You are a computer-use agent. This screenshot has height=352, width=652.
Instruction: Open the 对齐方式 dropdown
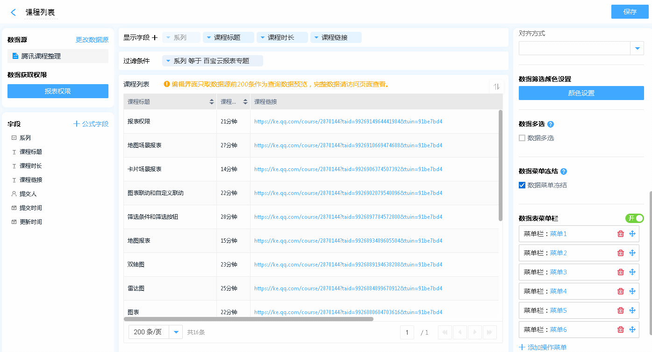(x=637, y=48)
